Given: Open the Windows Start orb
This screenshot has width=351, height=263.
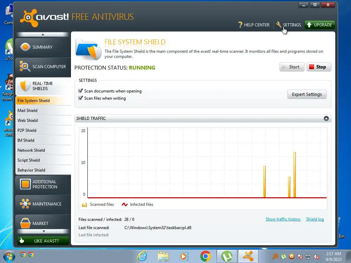Looking at the screenshot, I should pos(9,256).
